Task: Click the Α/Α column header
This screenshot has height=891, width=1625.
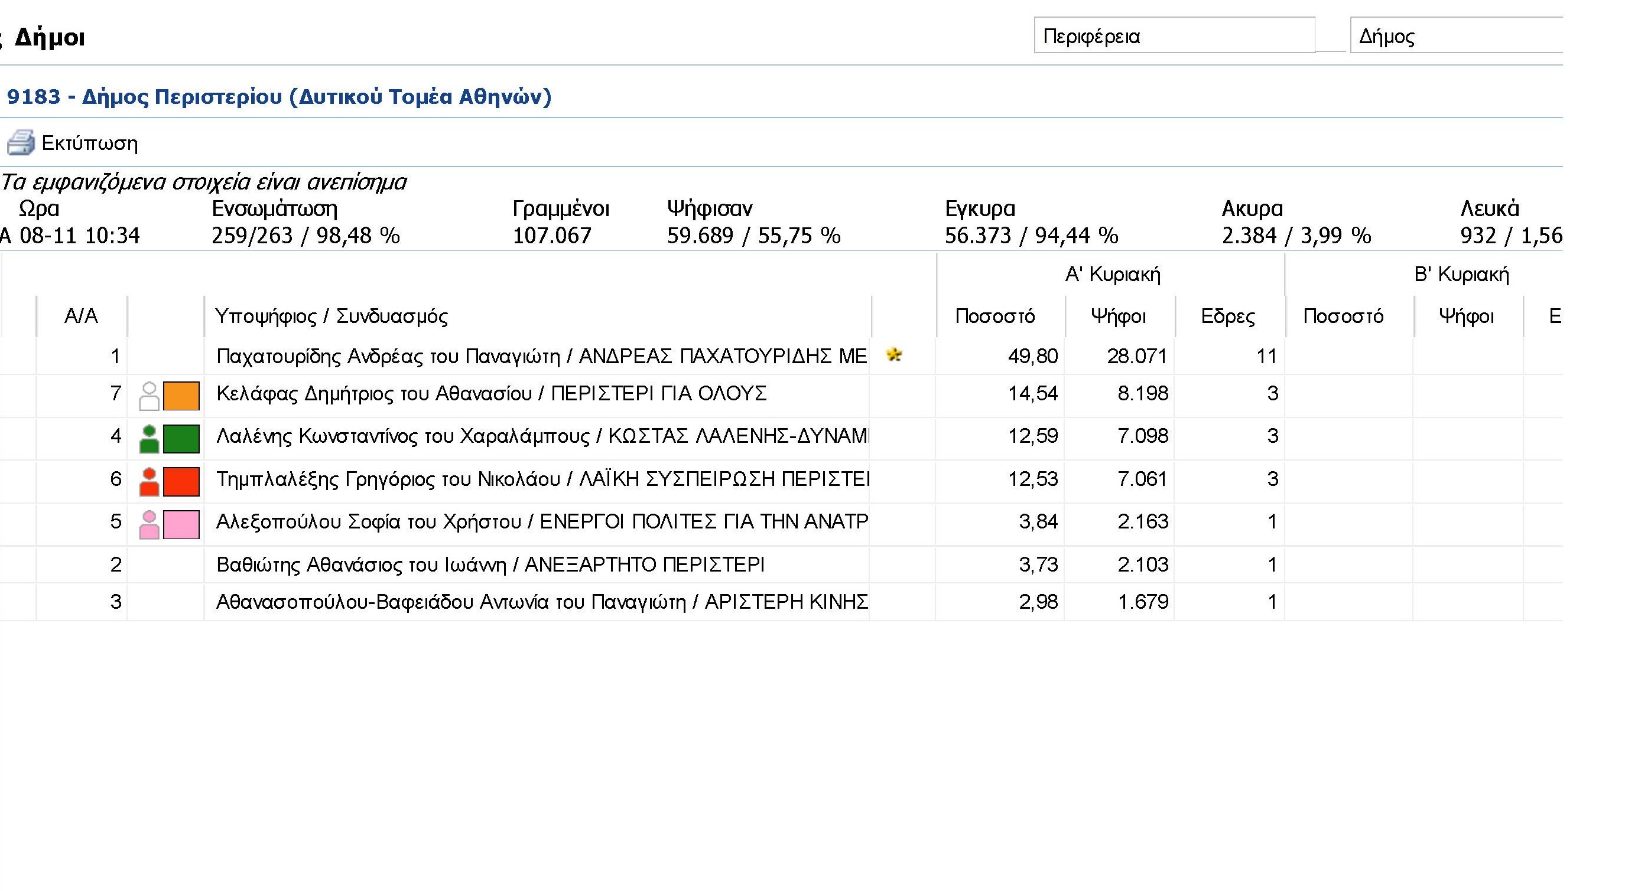Action: pyautogui.click(x=81, y=316)
